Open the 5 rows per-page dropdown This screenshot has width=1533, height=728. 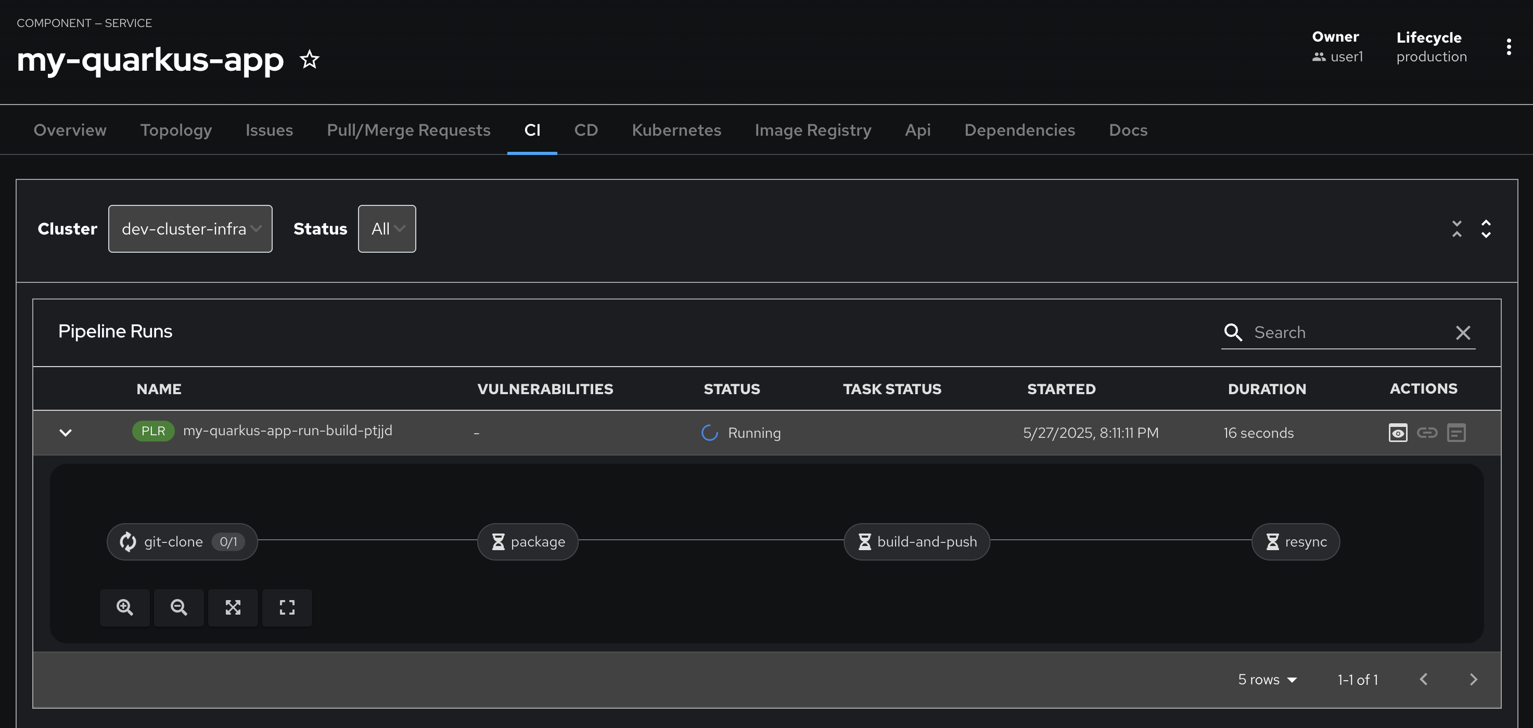pos(1267,679)
